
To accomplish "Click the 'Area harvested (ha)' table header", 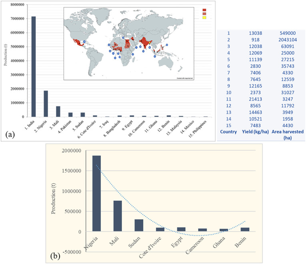I will point(287,135).
